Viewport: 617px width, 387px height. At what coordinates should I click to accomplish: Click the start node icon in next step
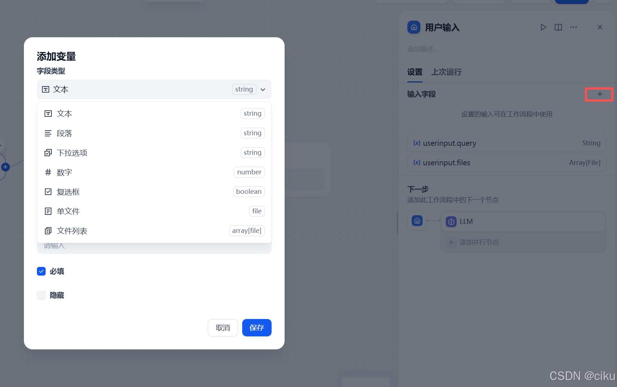click(x=417, y=221)
